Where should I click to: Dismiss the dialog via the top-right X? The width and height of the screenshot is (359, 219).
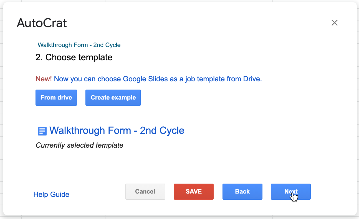tap(334, 23)
